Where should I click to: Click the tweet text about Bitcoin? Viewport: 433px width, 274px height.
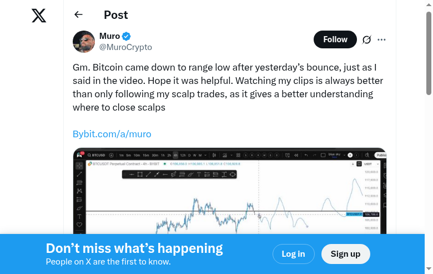point(228,87)
